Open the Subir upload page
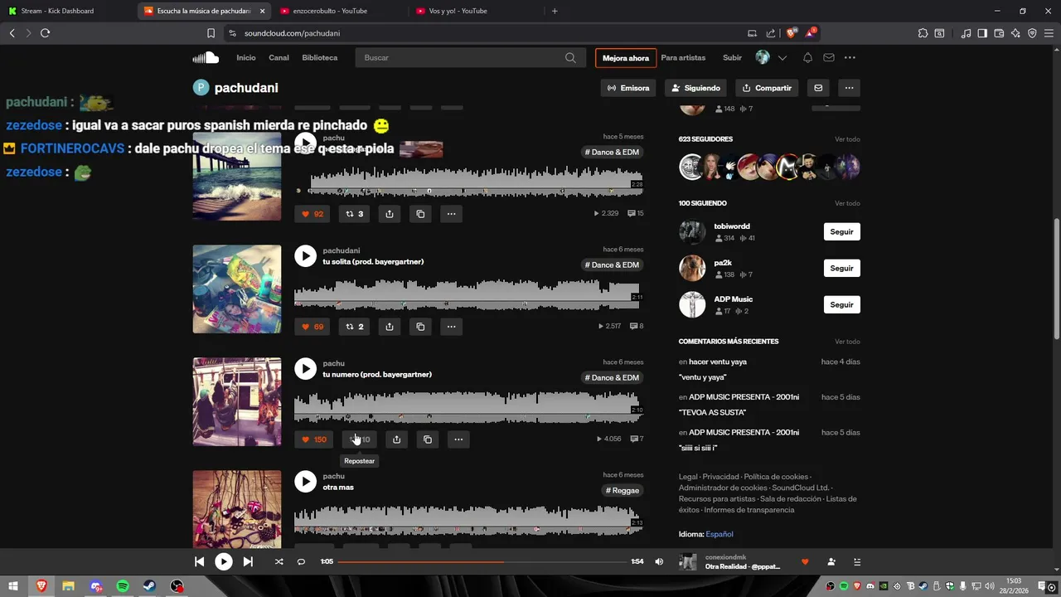 coord(732,57)
